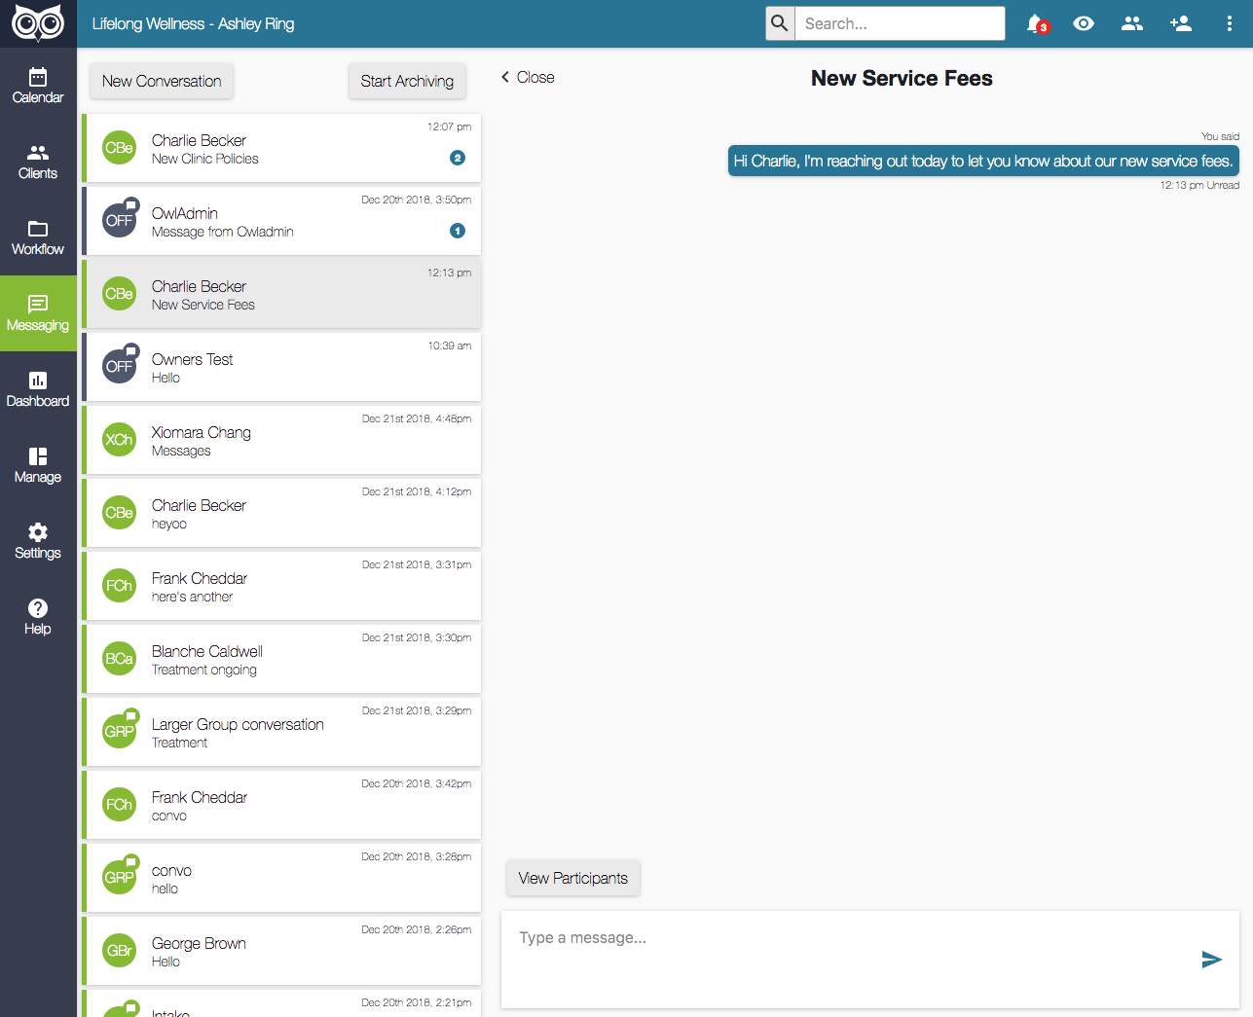Click the Start Archiving button
Screen dimensions: 1253x1017
(x=407, y=81)
